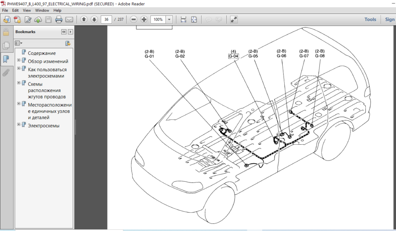Select the Как пользоваться электросхемами bookmark
Viewport: 396px width, 231px height.
(x=47, y=73)
